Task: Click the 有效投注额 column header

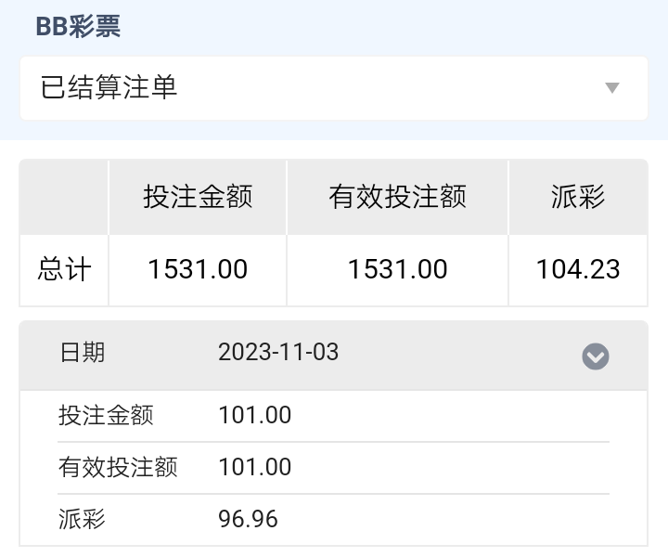Action: pyautogui.click(x=397, y=197)
